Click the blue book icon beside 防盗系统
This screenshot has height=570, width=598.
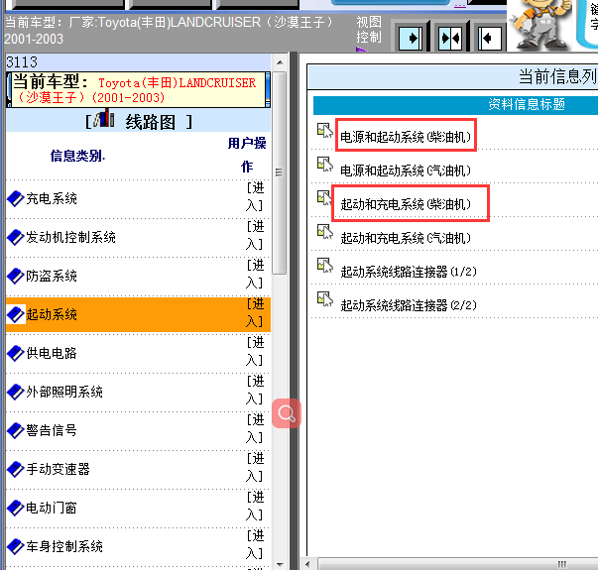[16, 276]
